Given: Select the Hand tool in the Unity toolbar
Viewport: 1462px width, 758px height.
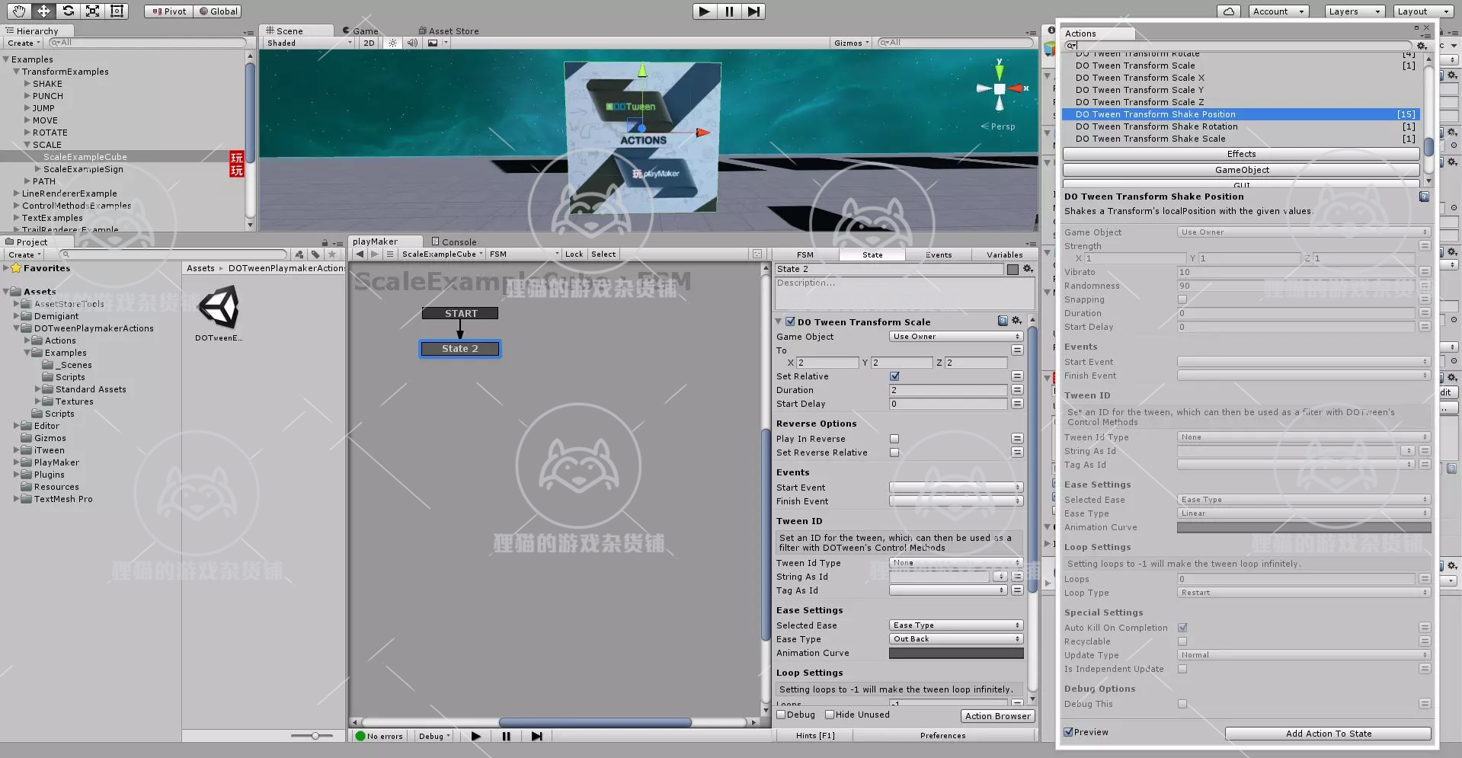Looking at the screenshot, I should pos(19,11).
